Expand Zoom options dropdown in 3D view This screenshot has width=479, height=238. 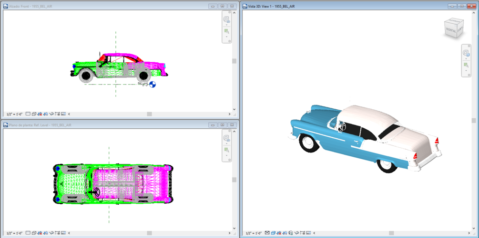[x=466, y=71]
